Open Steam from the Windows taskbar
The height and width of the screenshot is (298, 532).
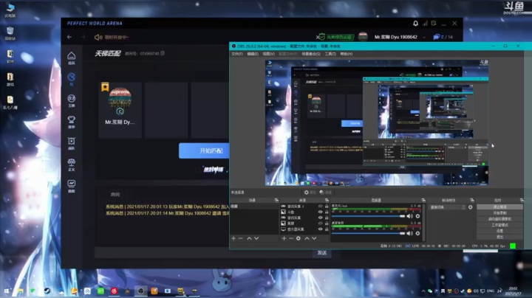tap(47, 291)
